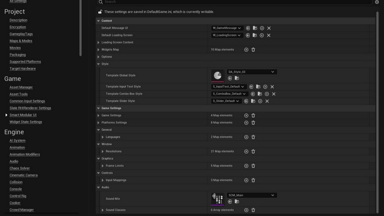Expand the Loading Screen Content row
Image resolution: width=384 pixels, height=216 pixels.
click(x=98, y=43)
